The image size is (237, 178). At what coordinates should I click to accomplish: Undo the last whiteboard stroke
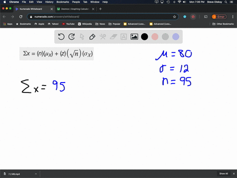pyautogui.click(x=61, y=37)
